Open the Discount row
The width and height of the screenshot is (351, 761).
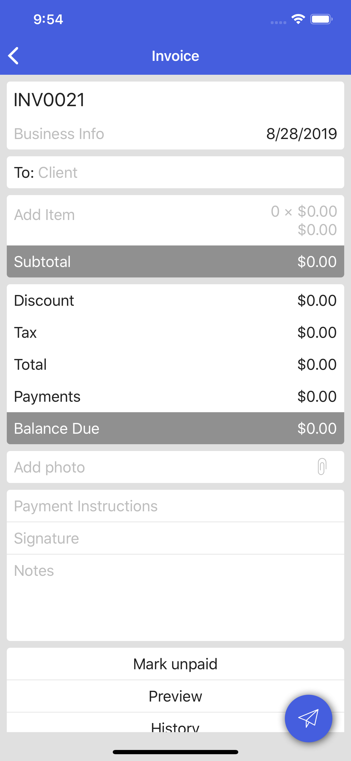click(x=175, y=300)
